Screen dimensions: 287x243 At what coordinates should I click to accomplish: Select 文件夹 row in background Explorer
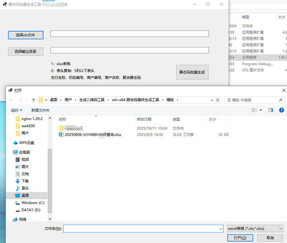point(258,26)
